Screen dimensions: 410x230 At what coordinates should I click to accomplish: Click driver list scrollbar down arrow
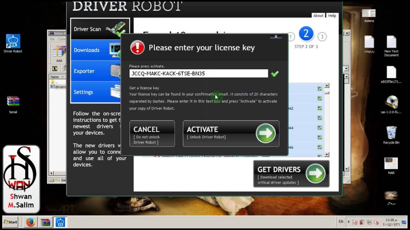(x=327, y=155)
